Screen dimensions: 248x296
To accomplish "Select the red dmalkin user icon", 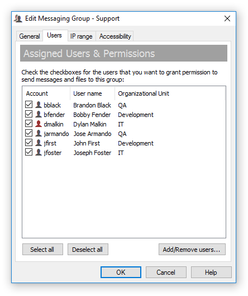I will (39, 124).
